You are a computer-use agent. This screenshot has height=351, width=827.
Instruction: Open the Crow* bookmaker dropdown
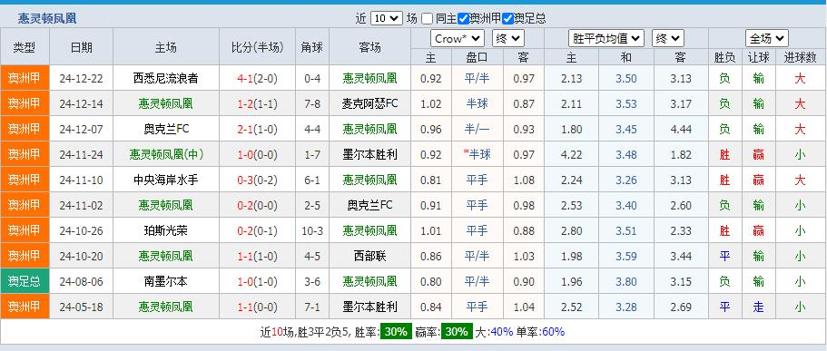(458, 38)
